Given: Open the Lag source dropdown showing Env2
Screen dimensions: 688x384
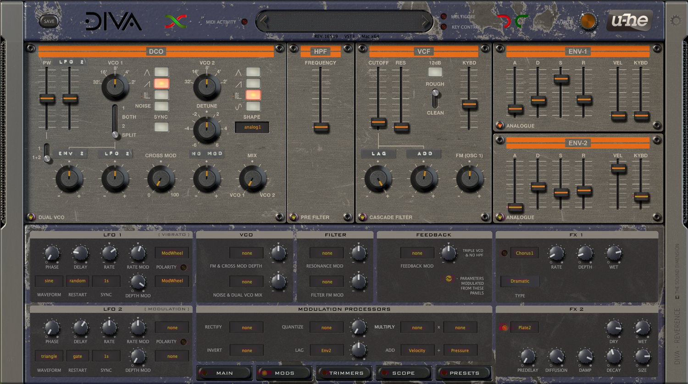Looking at the screenshot, I should tap(326, 351).
